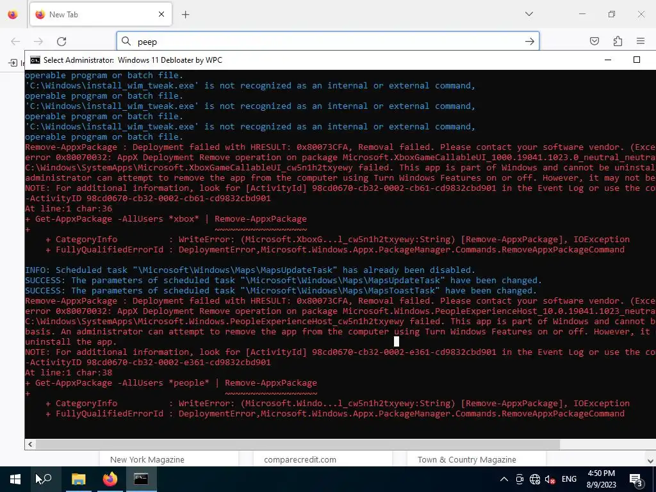Screen dimensions: 656x492
Task: Restore down the Firefox window
Action: tap(612, 14)
